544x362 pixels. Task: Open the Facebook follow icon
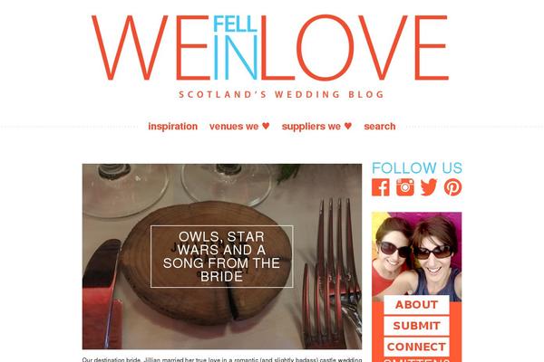pos(381,187)
